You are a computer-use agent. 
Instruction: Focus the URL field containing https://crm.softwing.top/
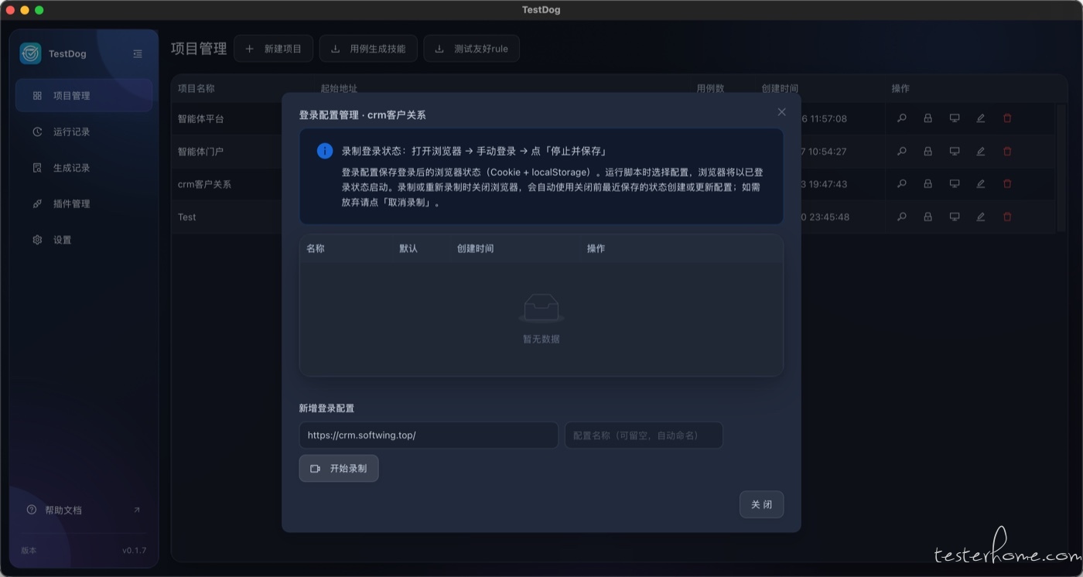click(x=429, y=435)
